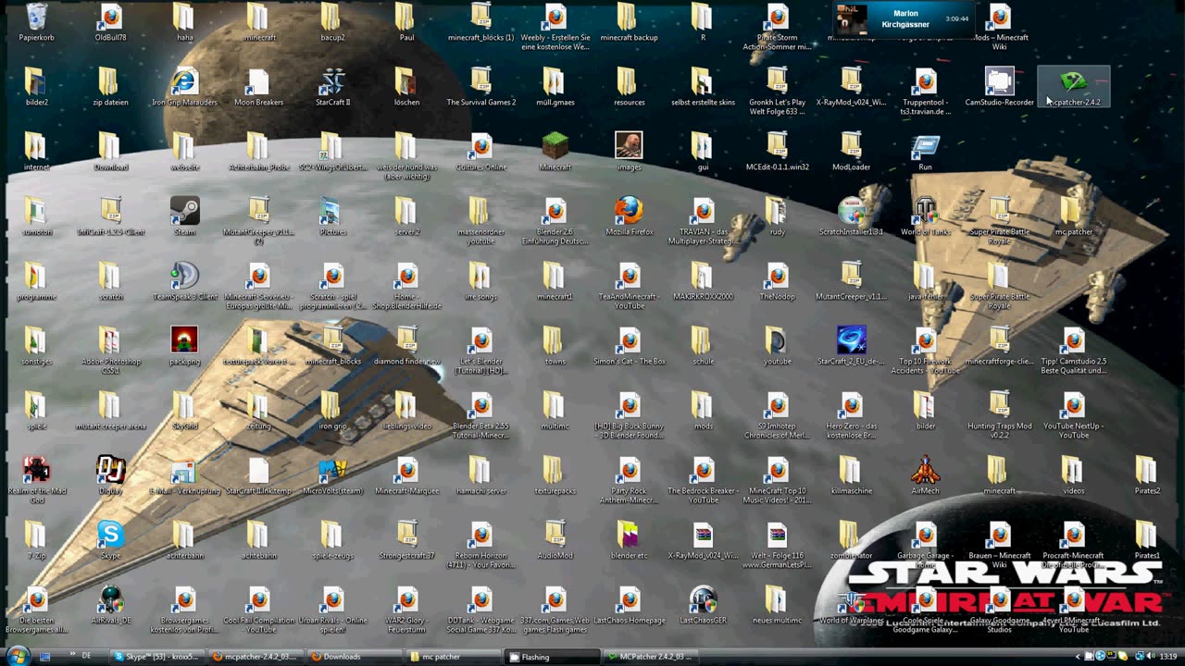Image resolution: width=1185 pixels, height=666 pixels.
Task: Open The Survival Games 2 zip
Action: click(480, 88)
